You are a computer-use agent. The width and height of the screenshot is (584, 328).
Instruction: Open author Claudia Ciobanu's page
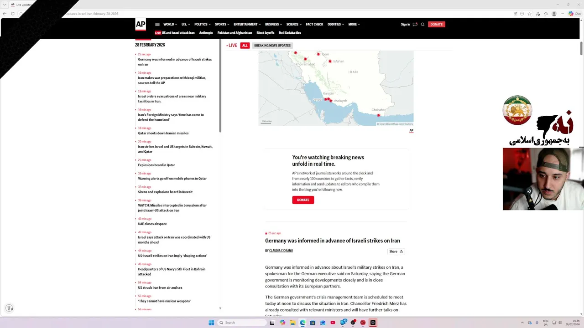click(281, 251)
